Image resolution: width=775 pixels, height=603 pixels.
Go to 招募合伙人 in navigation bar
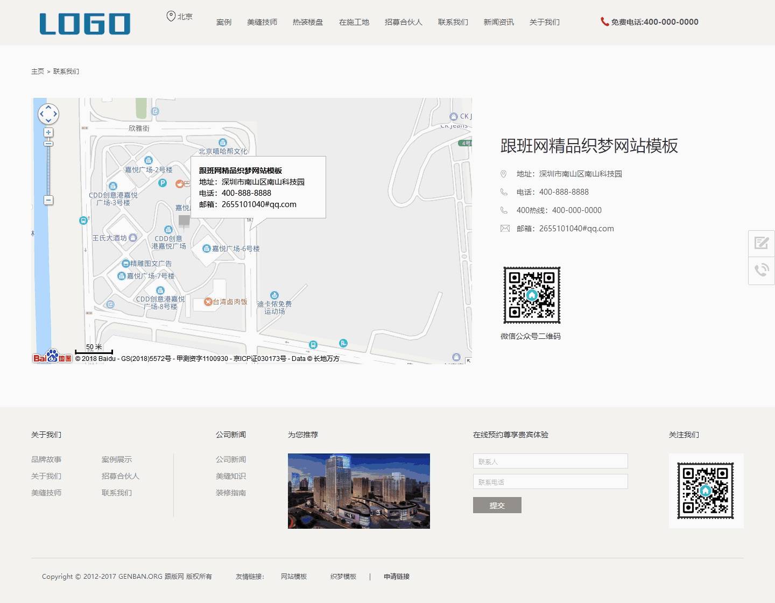click(404, 22)
